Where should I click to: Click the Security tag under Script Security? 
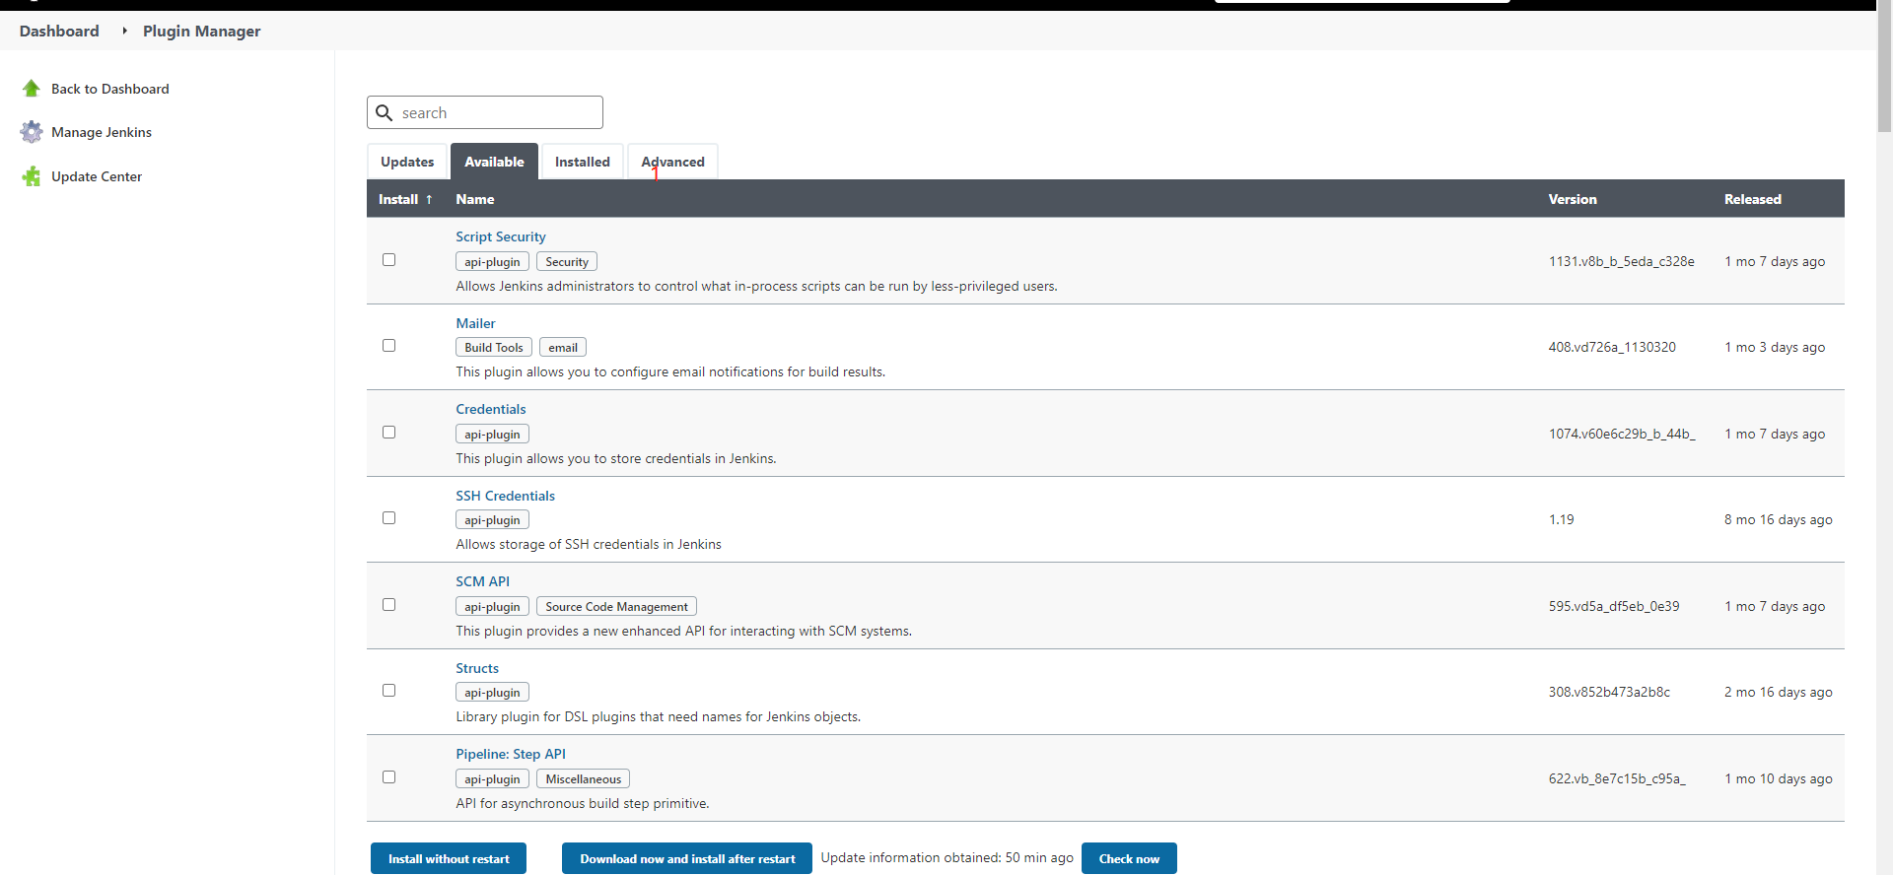pos(567,261)
